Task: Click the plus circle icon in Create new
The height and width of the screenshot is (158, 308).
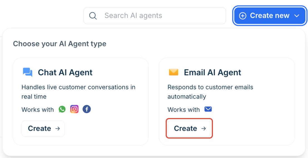Action: click(243, 16)
